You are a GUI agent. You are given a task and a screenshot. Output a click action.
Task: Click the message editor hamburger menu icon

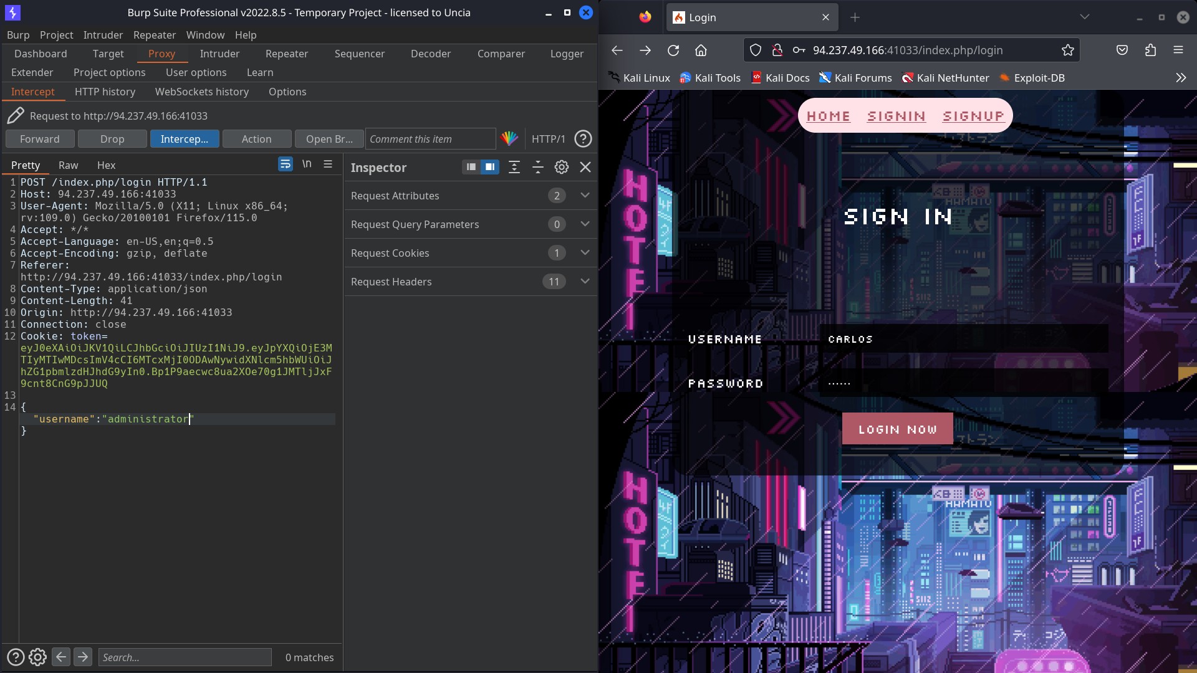point(328,165)
